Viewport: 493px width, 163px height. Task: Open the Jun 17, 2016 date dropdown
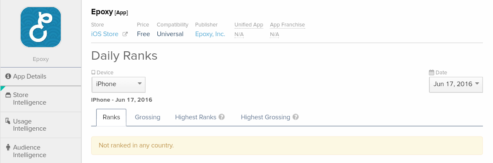click(456, 84)
